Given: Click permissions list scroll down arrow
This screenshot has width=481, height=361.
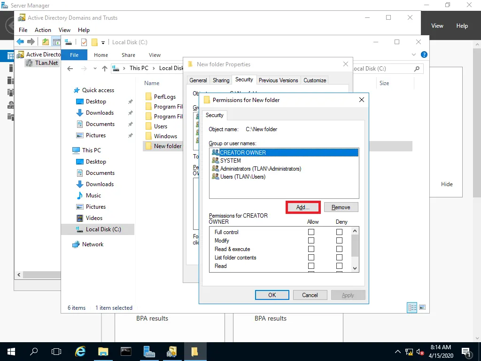Looking at the screenshot, I should click(355, 268).
